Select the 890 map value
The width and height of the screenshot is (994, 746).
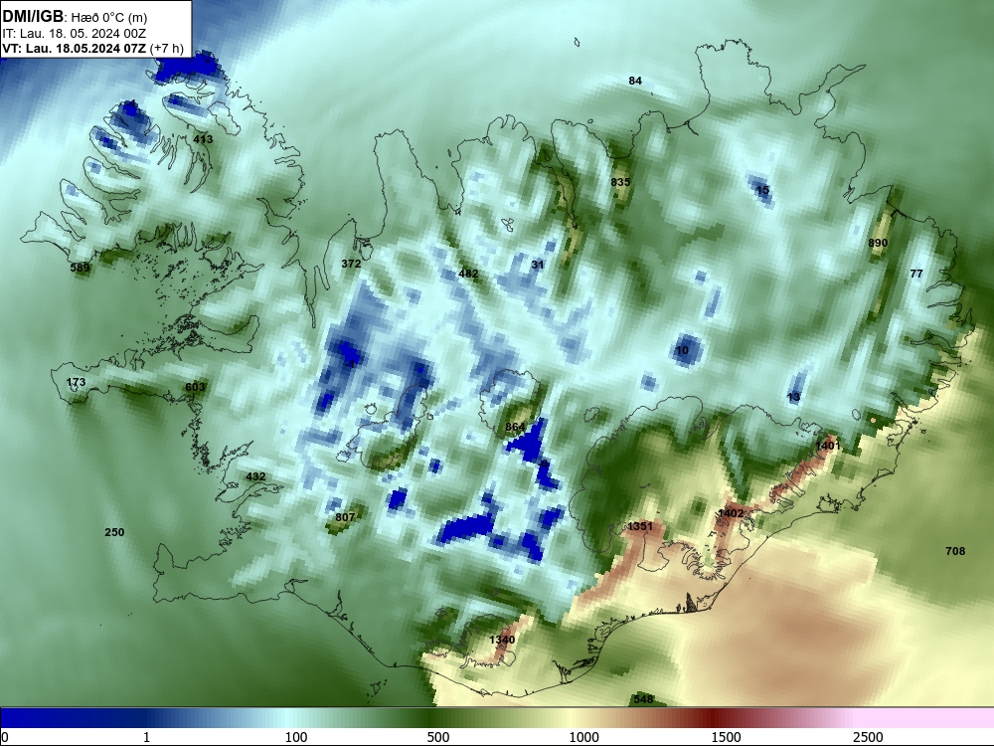(878, 243)
